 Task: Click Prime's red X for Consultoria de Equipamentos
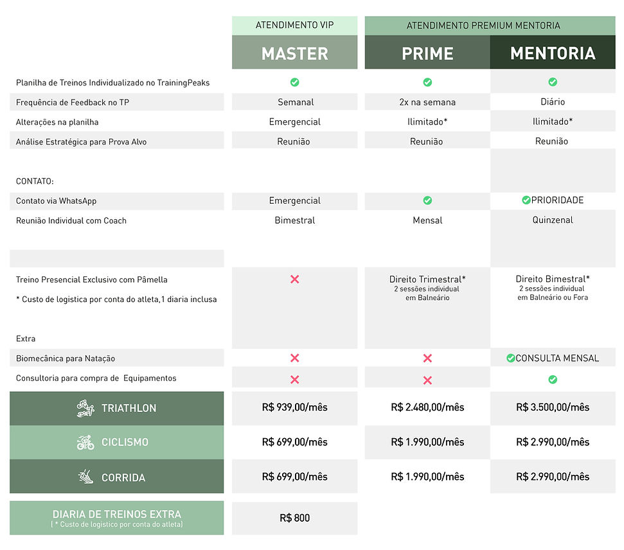pos(427,380)
